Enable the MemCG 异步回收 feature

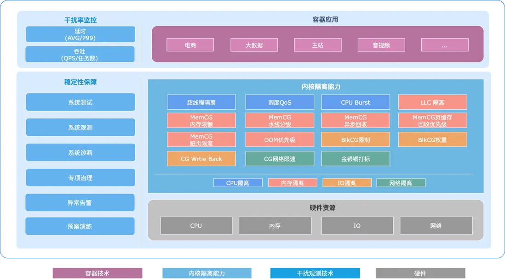click(355, 120)
